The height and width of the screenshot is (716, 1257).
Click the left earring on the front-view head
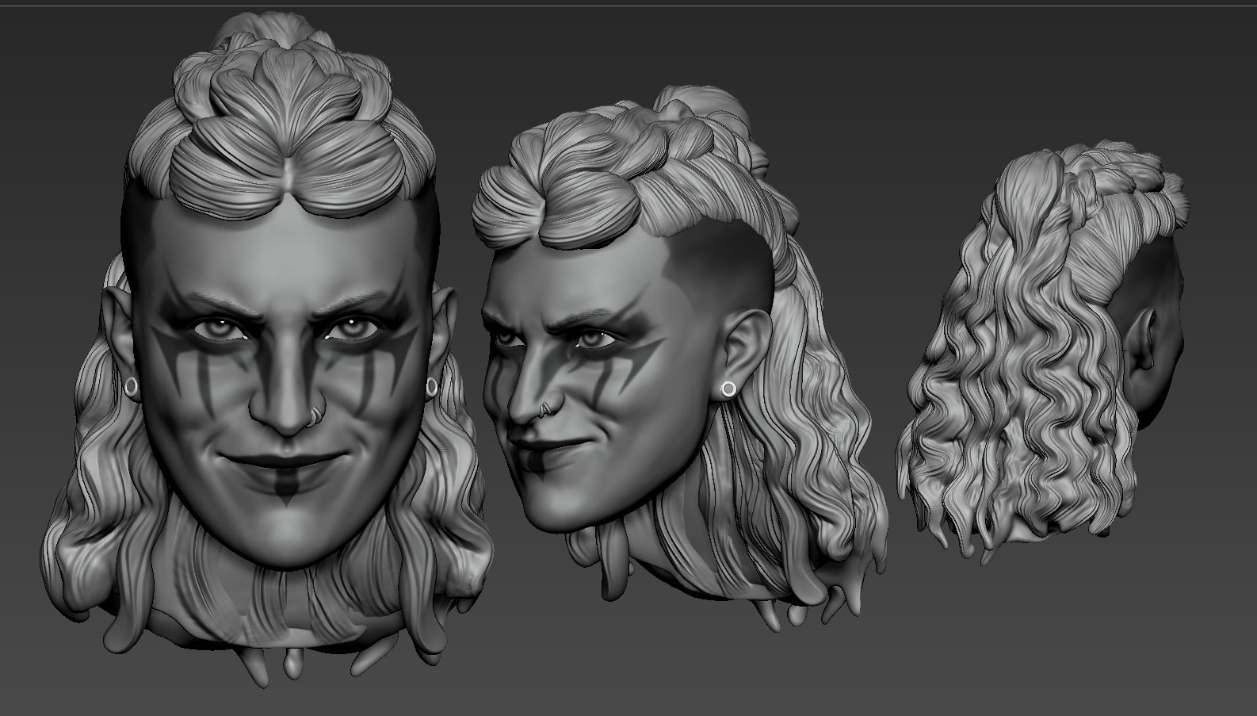coord(131,386)
